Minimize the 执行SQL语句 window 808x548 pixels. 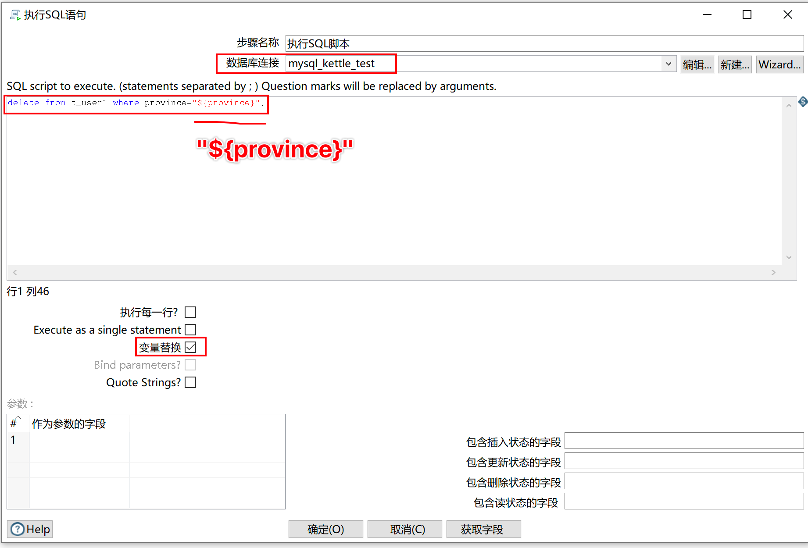[x=707, y=15]
